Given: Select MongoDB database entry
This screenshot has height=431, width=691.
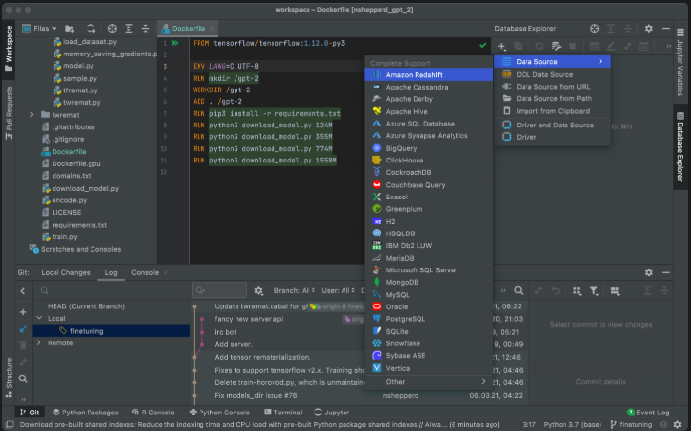Looking at the screenshot, I should point(429,282).
